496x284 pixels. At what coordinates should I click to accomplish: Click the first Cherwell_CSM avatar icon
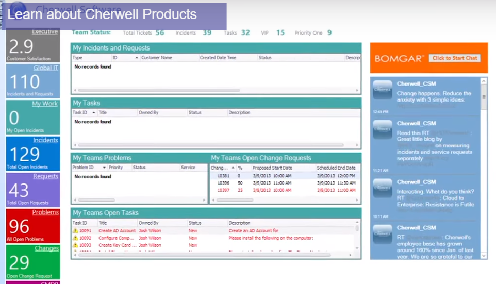pyautogui.click(x=383, y=90)
